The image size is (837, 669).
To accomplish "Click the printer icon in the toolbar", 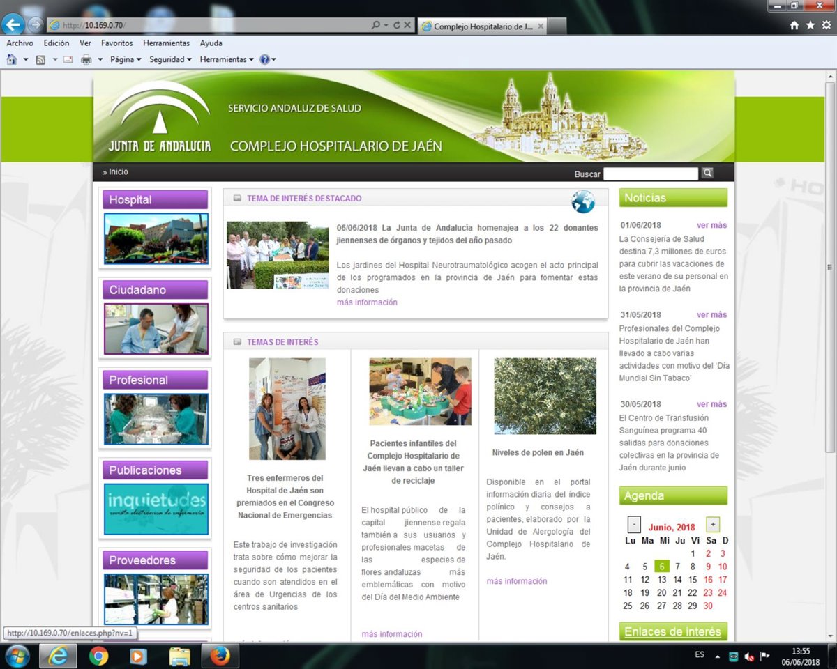I will [86, 60].
